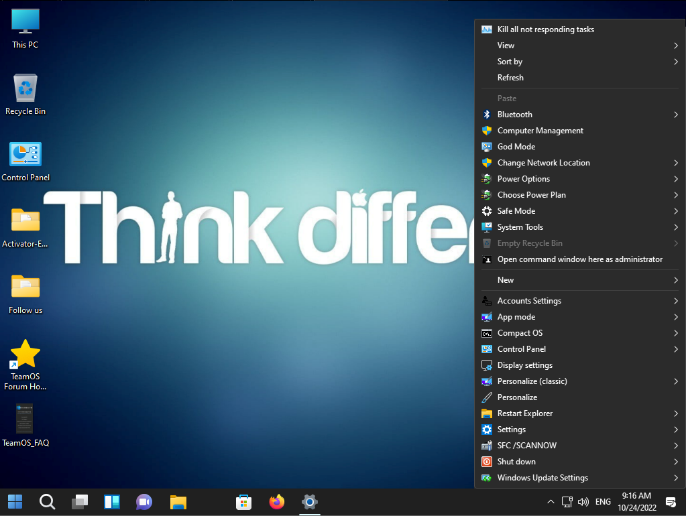The height and width of the screenshot is (516, 686).
Task: Click the TeamOS Forum star shortcut
Action: (x=25, y=354)
